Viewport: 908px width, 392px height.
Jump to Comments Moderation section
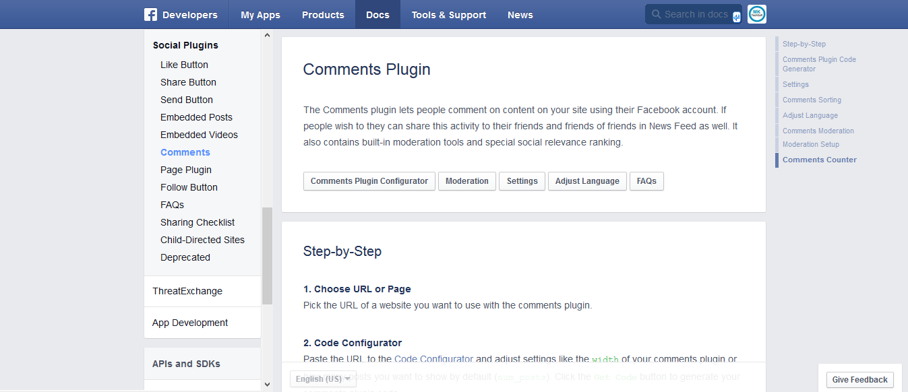tap(818, 131)
